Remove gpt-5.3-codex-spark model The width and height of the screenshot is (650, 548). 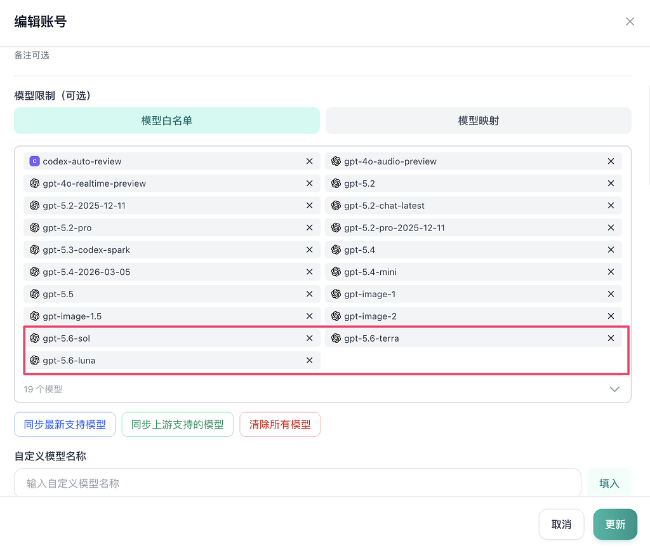[x=309, y=250]
